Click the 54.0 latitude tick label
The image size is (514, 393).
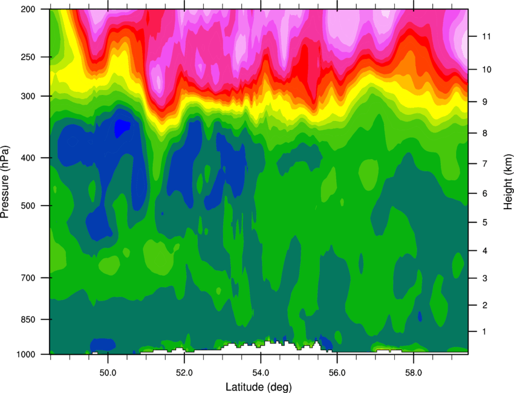click(261, 372)
